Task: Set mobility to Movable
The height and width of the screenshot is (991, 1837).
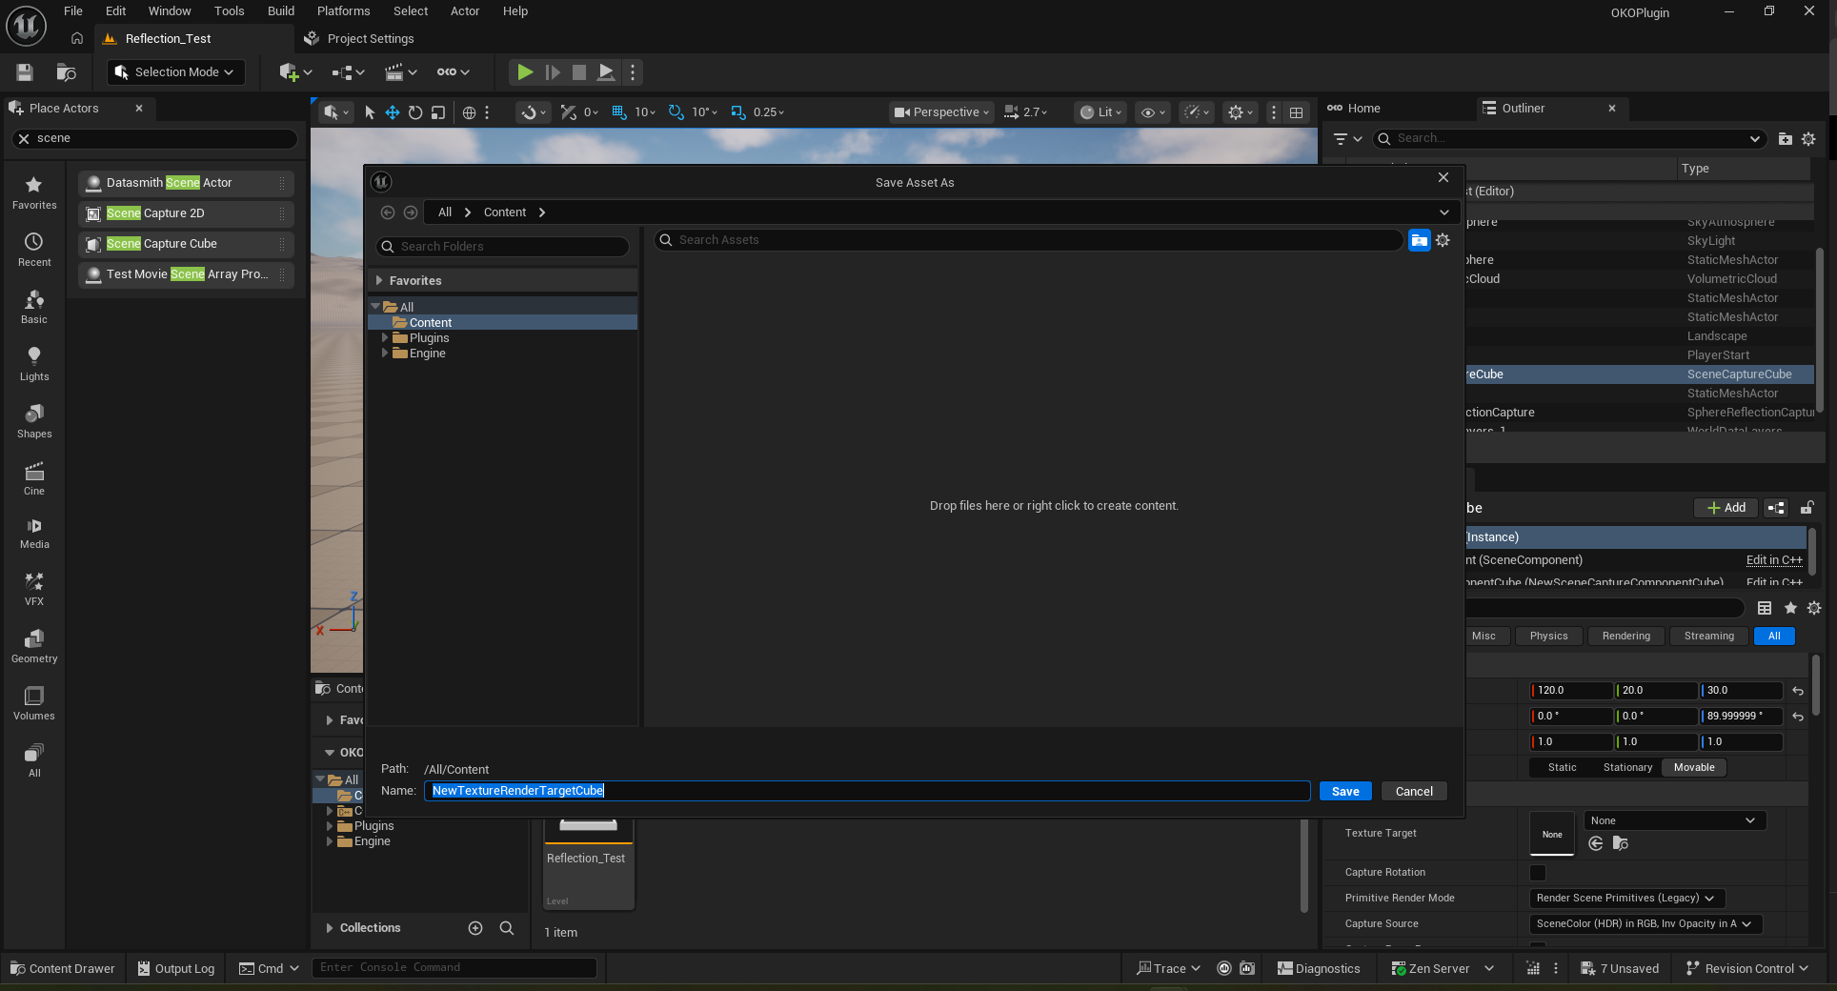Action: [1694, 768]
